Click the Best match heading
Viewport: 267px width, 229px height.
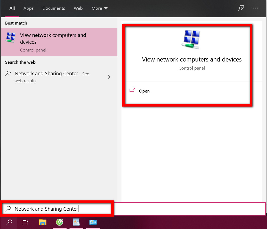click(x=16, y=23)
